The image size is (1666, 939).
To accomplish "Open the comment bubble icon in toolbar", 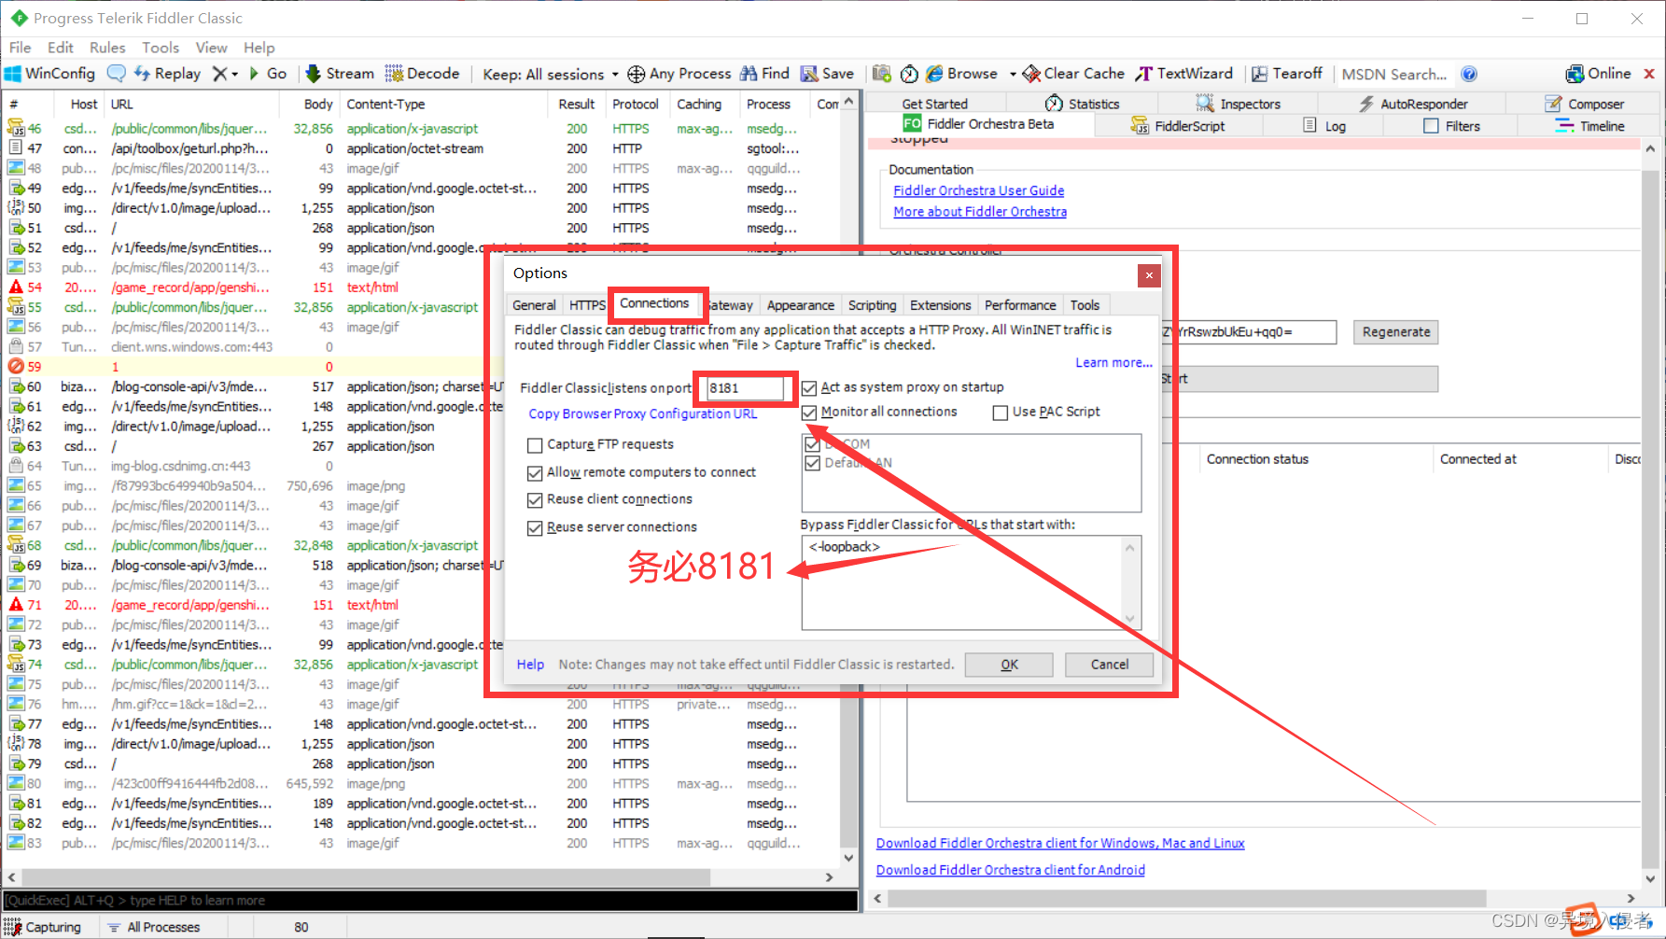I will click(117, 73).
